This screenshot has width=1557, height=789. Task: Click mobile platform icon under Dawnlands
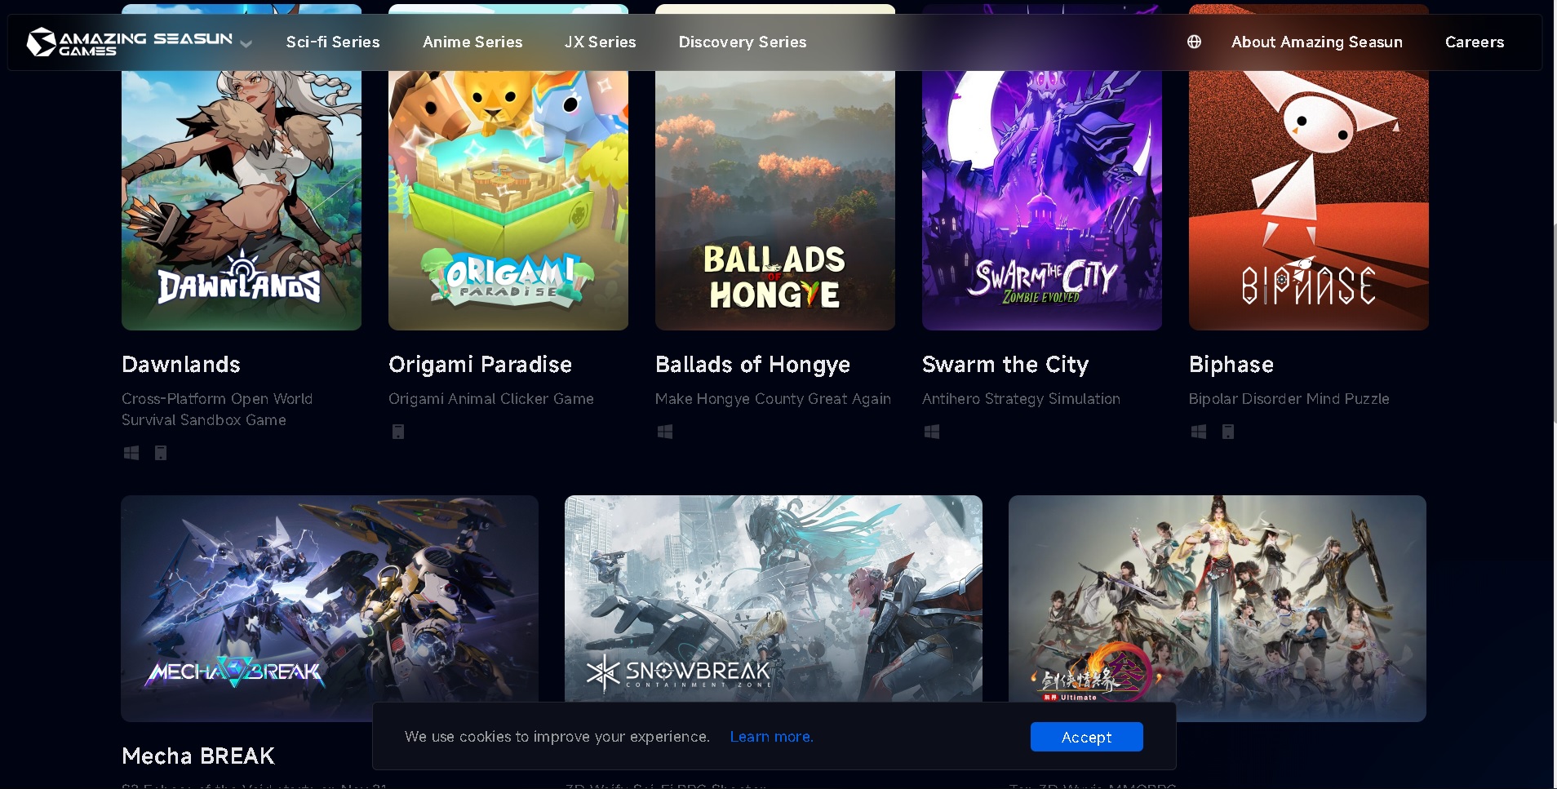(x=161, y=453)
